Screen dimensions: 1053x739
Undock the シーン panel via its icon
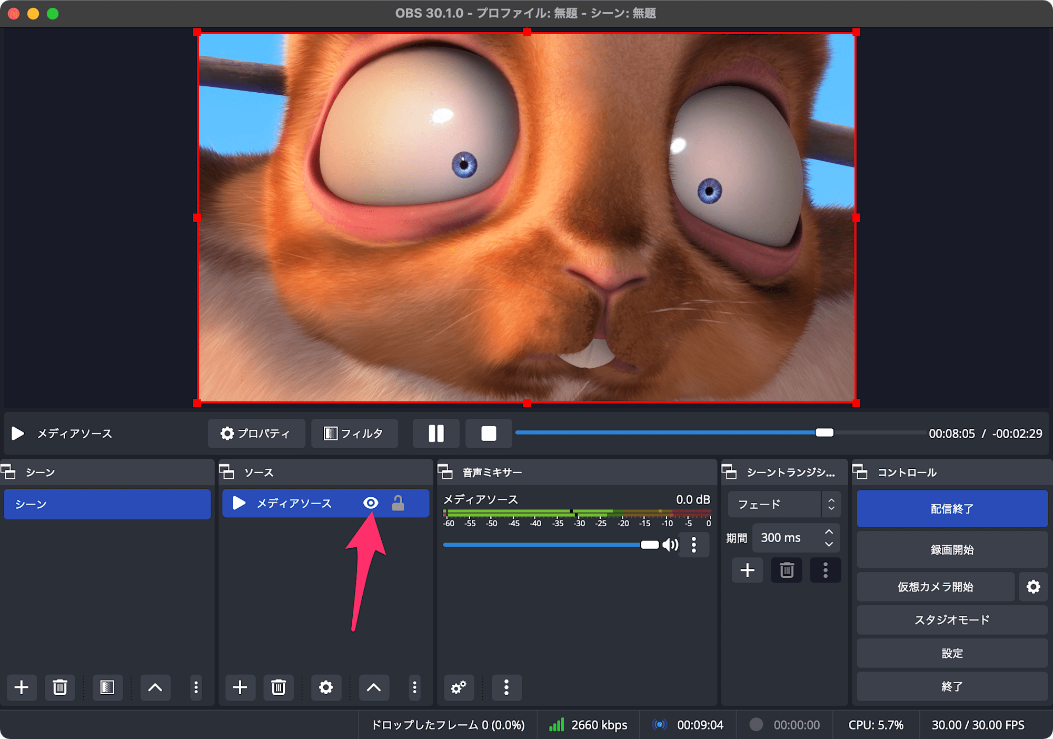click(8, 472)
